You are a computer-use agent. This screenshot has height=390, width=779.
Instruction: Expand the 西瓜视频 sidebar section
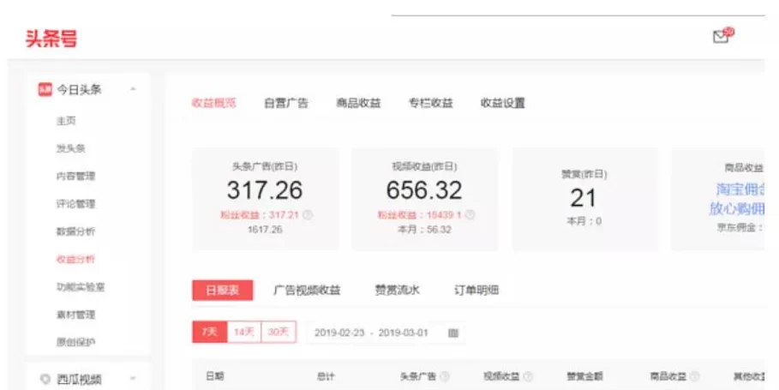[133, 378]
